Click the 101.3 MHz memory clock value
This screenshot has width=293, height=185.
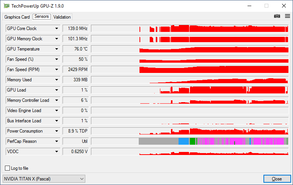pos(76,39)
